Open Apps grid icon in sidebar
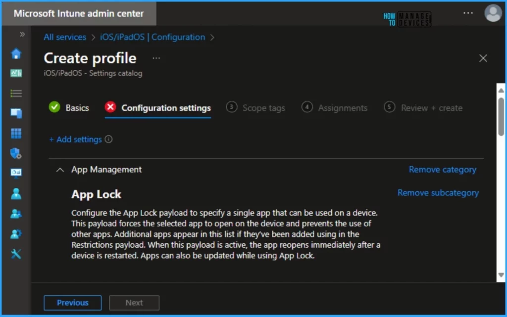 click(16, 134)
